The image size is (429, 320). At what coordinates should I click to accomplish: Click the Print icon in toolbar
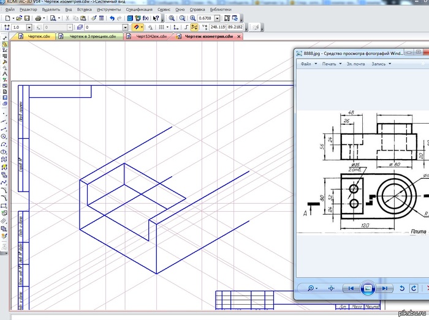click(38, 19)
